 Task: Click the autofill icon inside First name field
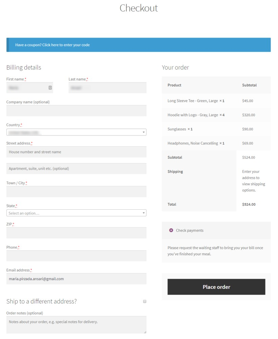coord(50,87)
